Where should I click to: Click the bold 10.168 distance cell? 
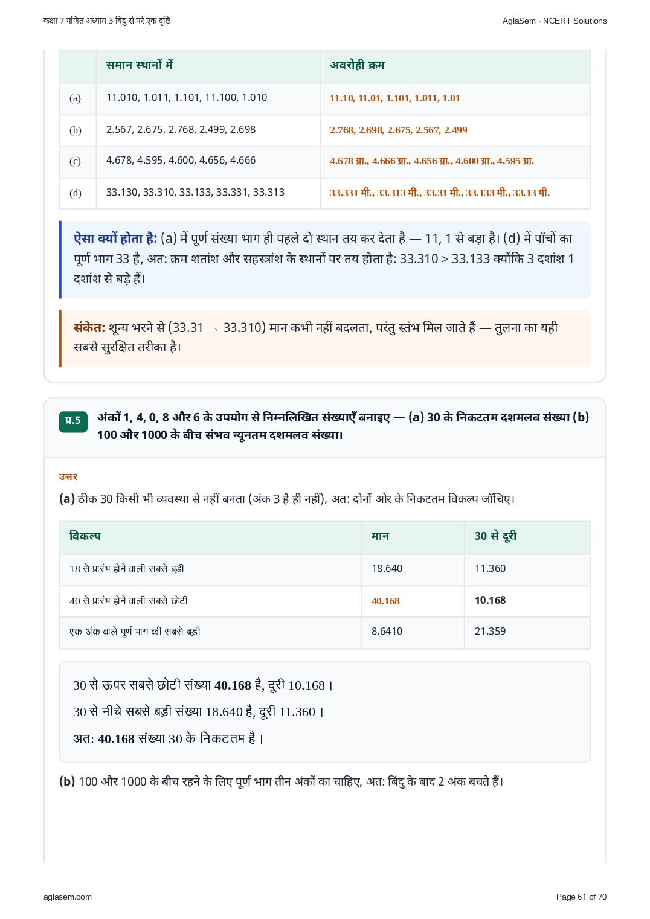[x=490, y=600]
